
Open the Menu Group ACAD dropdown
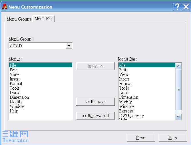click(x=69, y=46)
